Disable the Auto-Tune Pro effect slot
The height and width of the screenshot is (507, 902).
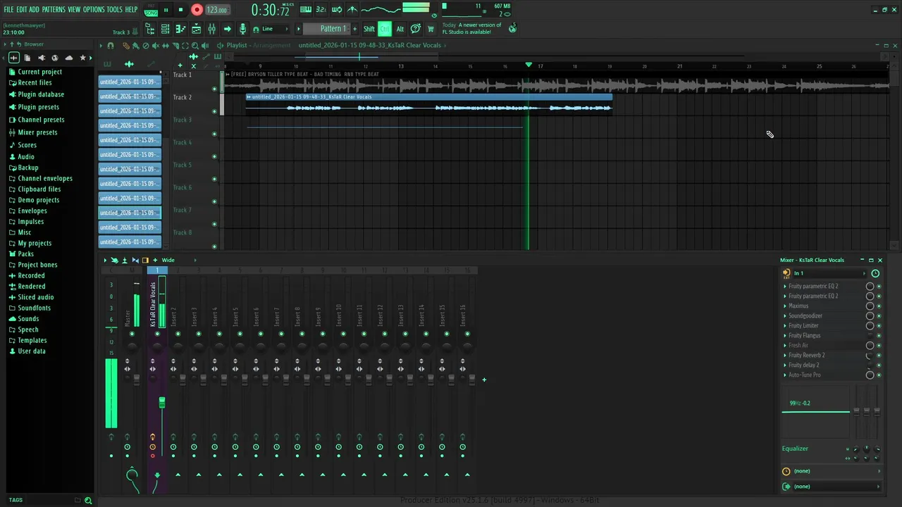tap(879, 375)
